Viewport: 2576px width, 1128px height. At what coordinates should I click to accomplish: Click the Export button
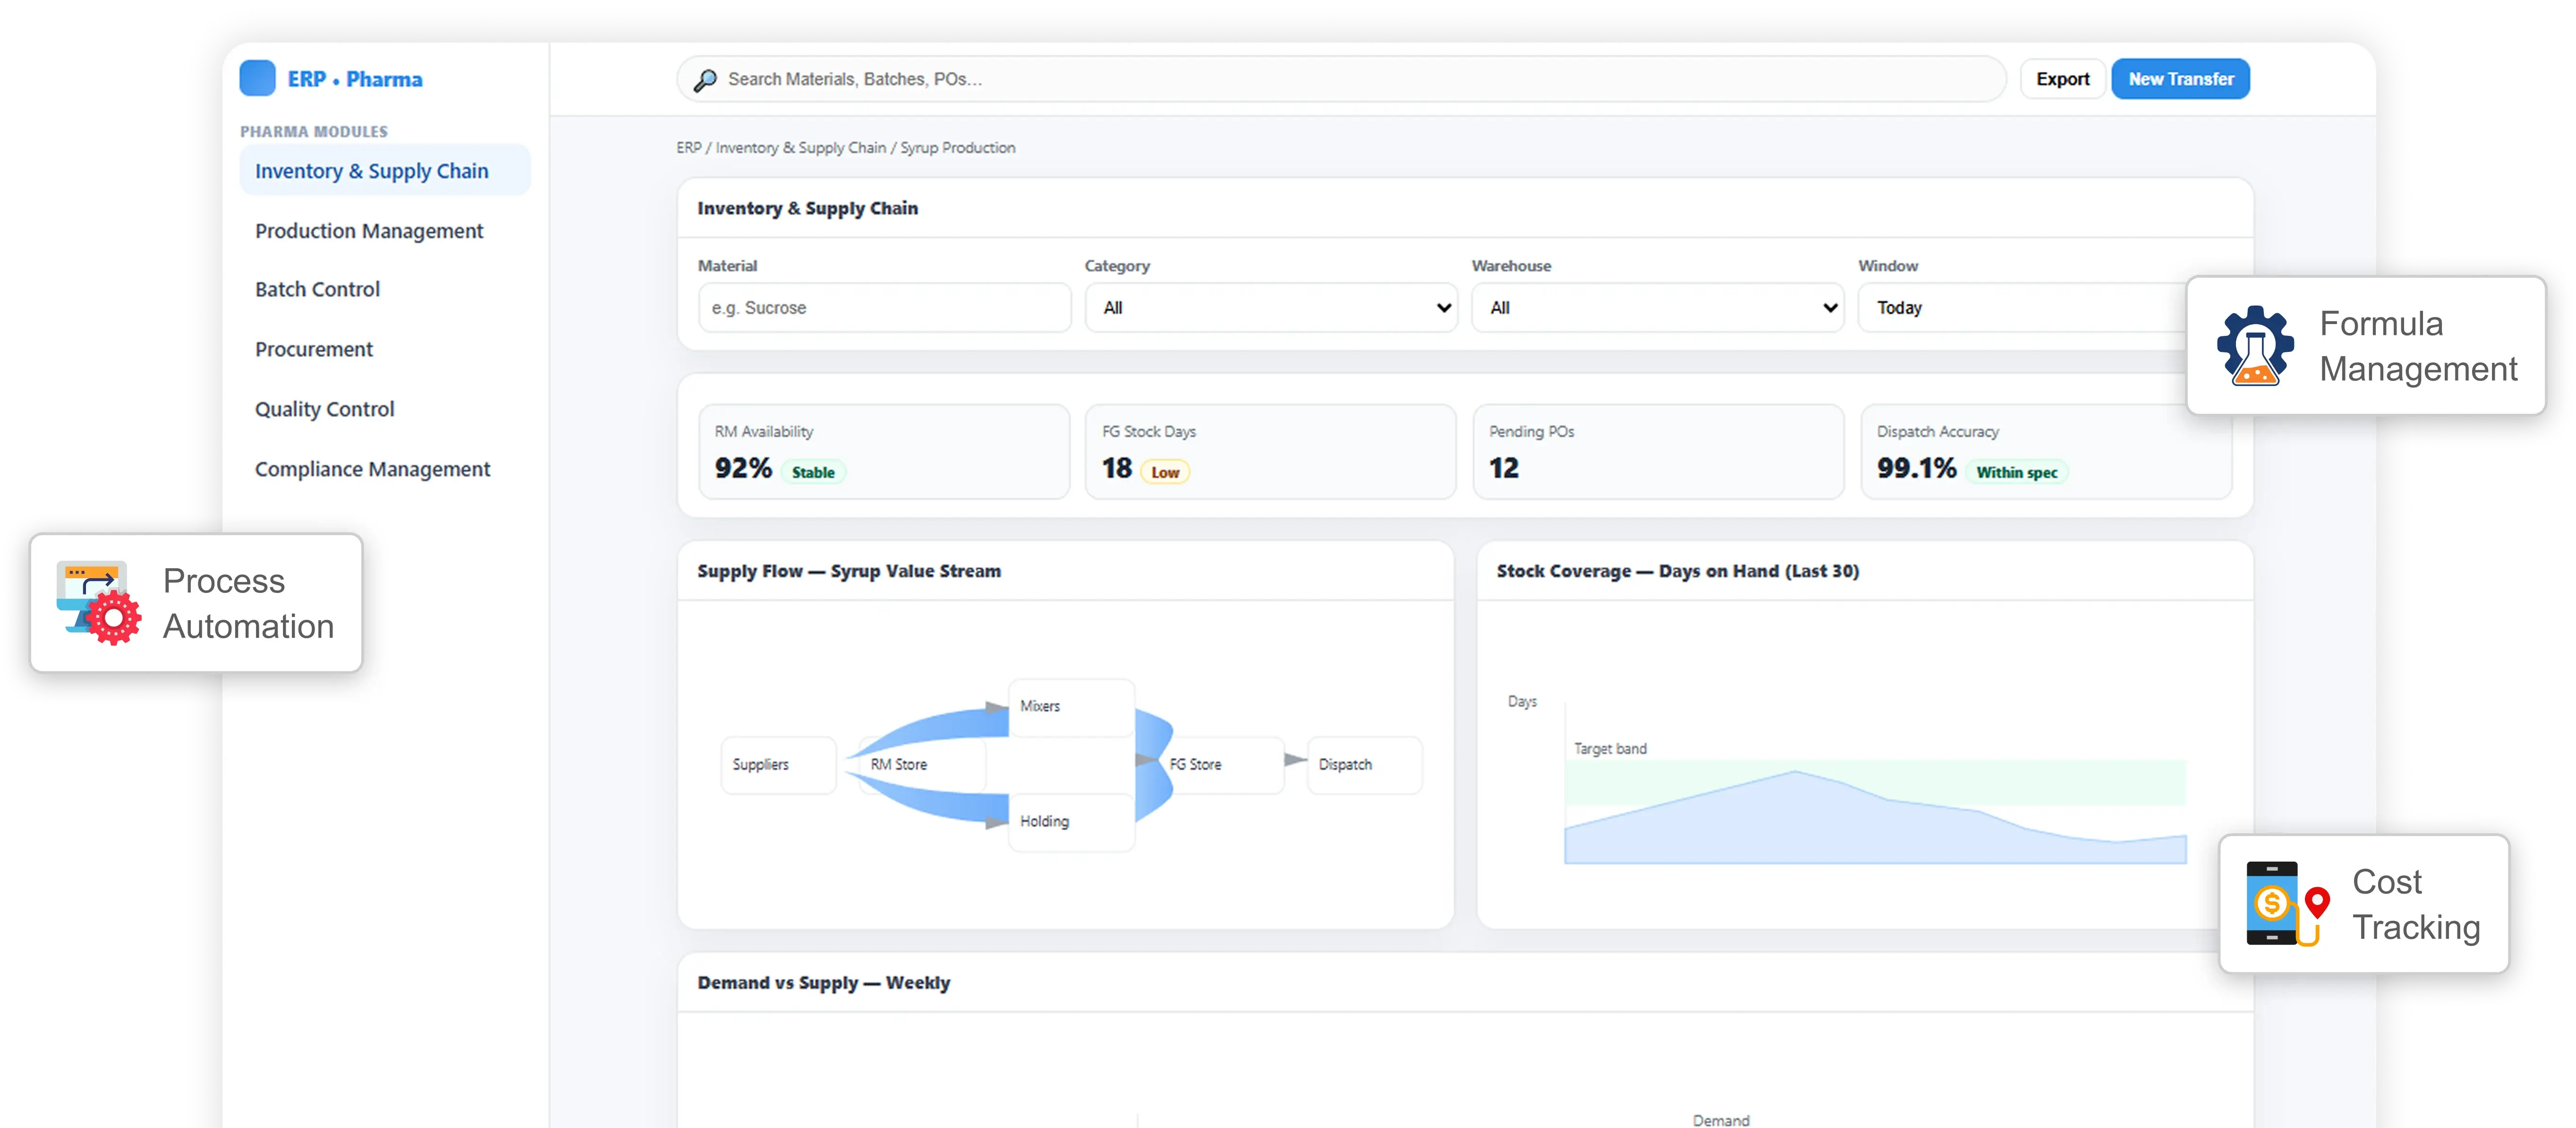click(x=2062, y=79)
